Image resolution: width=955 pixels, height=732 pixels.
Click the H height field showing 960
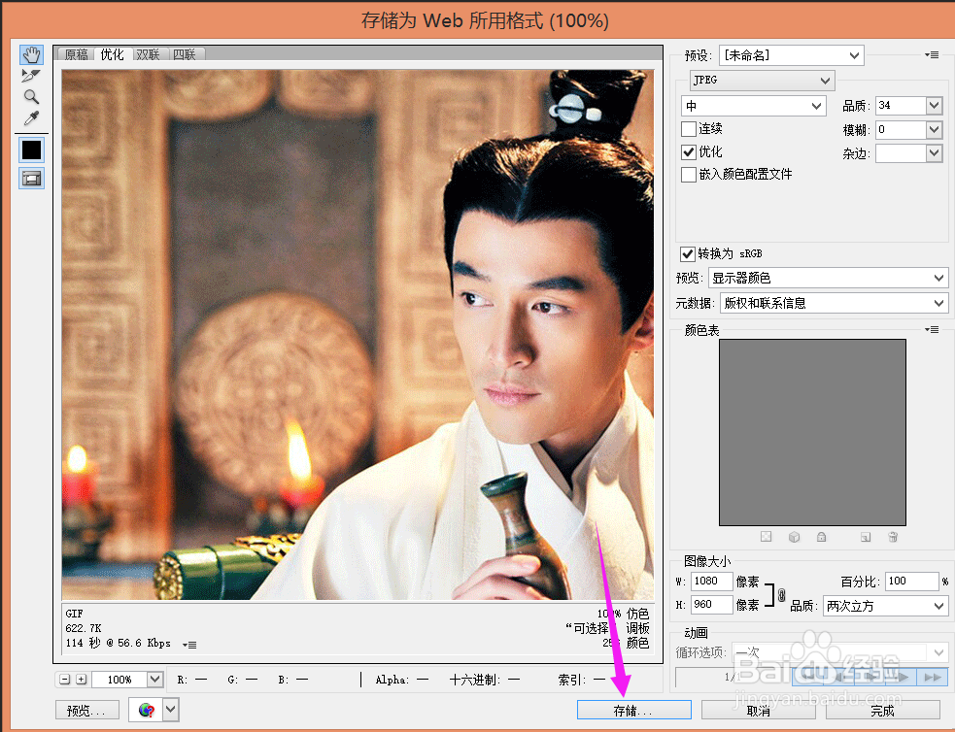pos(711,604)
